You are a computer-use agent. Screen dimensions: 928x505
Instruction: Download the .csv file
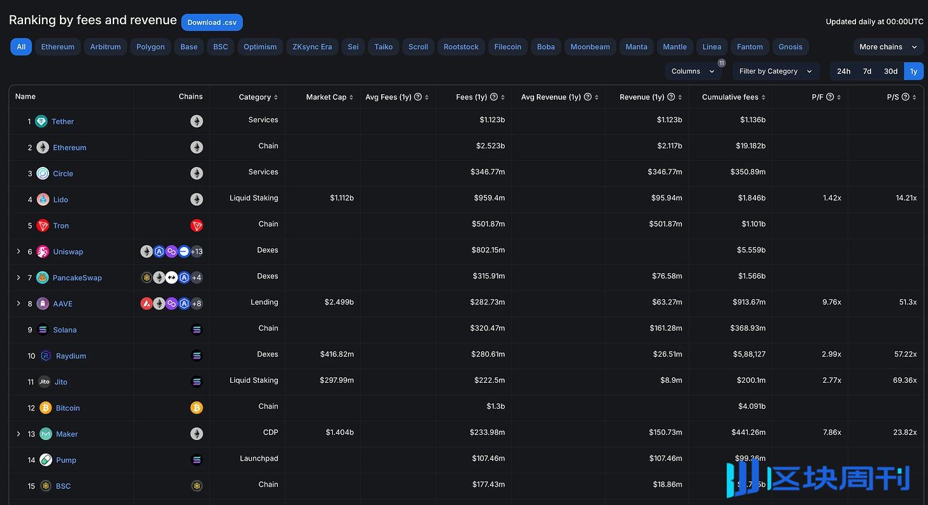(212, 22)
